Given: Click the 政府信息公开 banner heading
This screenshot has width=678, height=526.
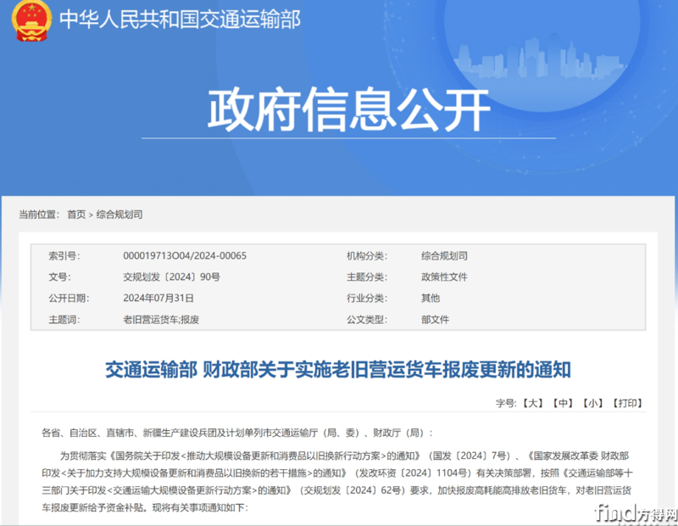Looking at the screenshot, I should (349, 109).
